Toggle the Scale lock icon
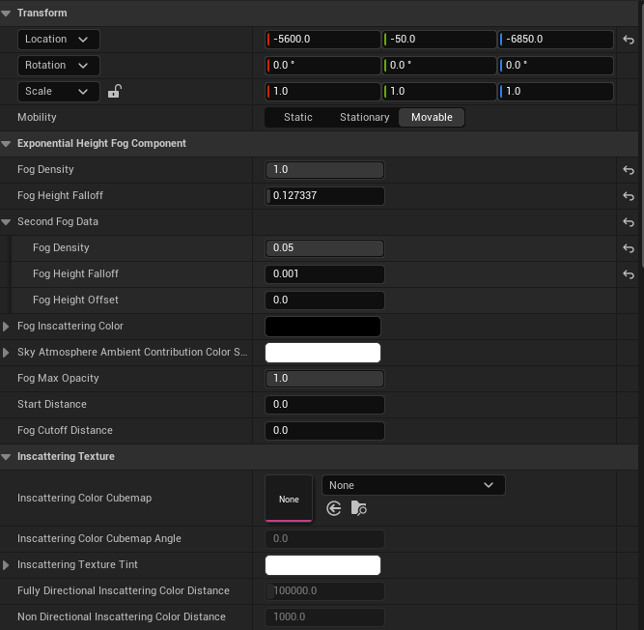The height and width of the screenshot is (630, 644). pos(114,92)
